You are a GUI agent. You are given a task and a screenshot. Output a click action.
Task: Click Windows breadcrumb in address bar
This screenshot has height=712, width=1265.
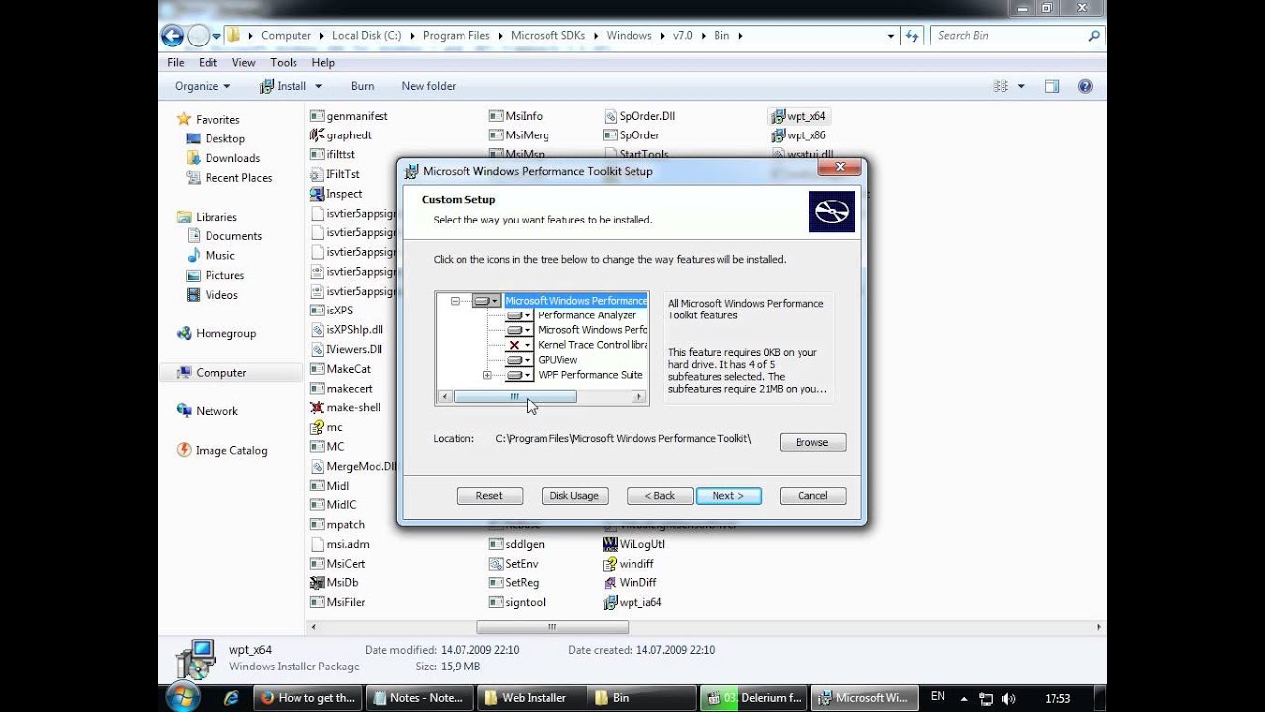pos(629,35)
